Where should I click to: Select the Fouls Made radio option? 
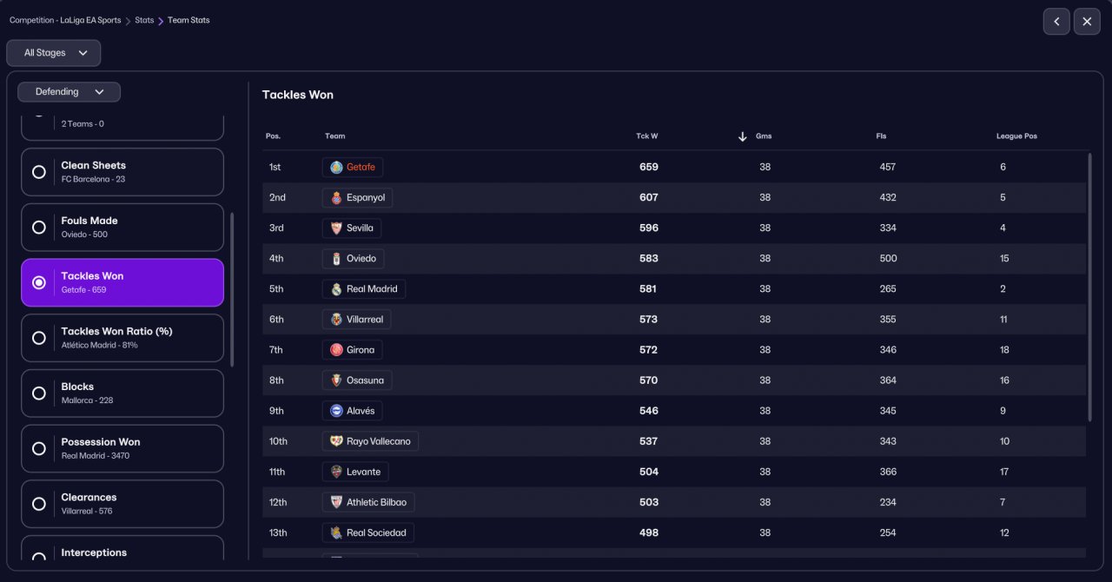click(39, 227)
